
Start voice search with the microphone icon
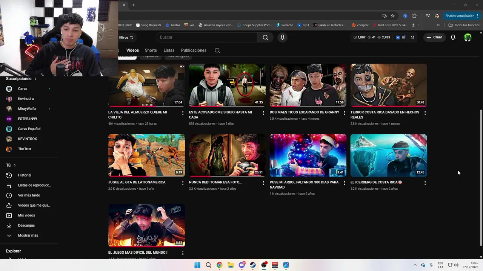pyautogui.click(x=282, y=37)
